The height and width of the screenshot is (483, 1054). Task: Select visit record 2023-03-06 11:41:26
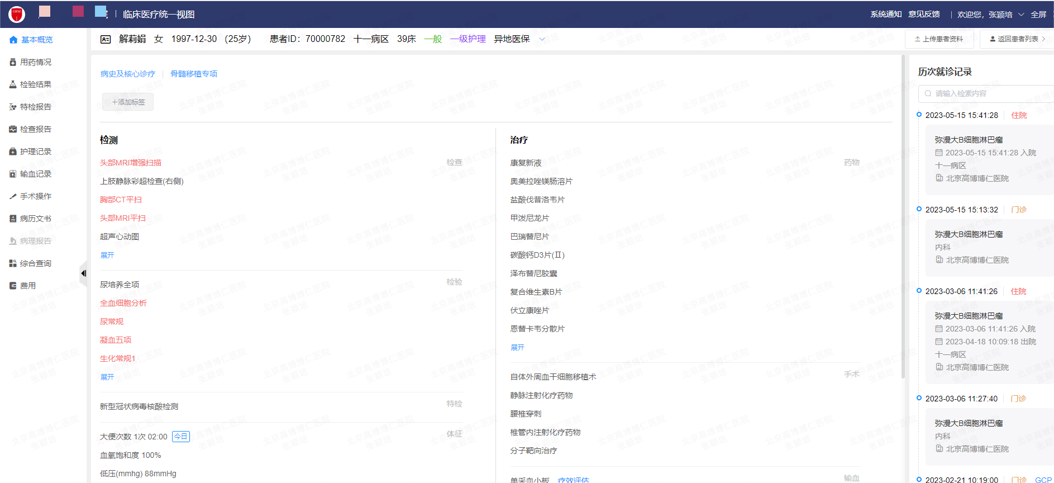(961, 291)
